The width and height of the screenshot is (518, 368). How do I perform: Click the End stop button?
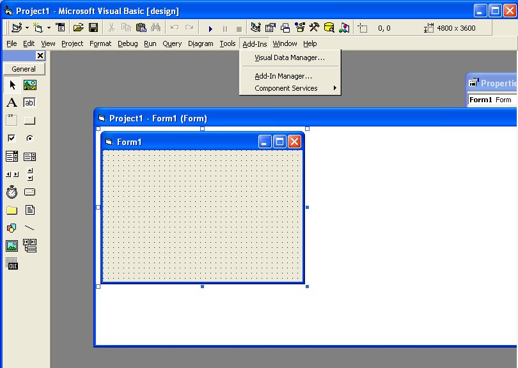tap(239, 29)
